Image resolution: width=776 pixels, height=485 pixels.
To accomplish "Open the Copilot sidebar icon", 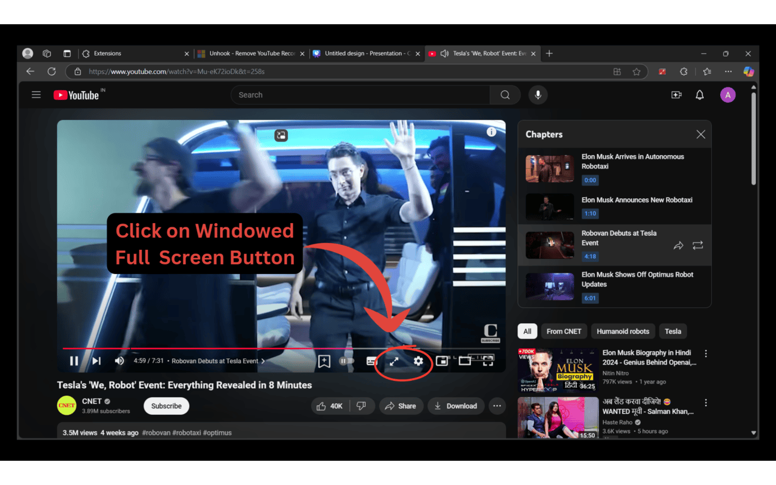I will (749, 72).
